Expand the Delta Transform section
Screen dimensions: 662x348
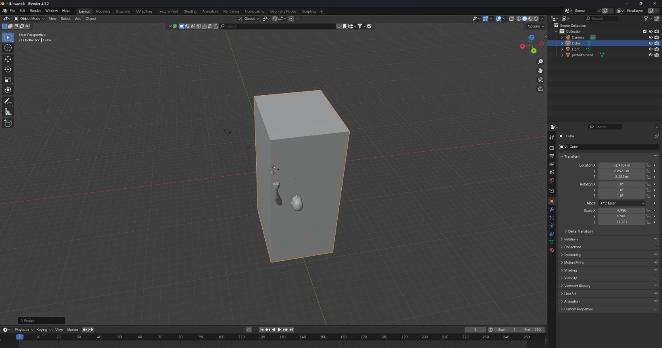[x=580, y=231]
